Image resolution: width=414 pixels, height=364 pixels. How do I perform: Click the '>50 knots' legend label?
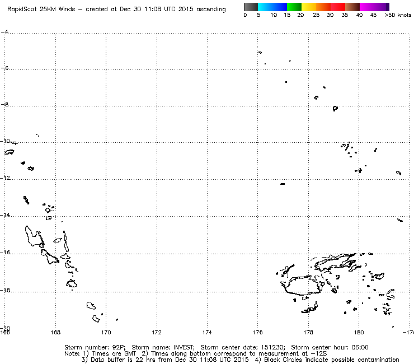[398, 15]
